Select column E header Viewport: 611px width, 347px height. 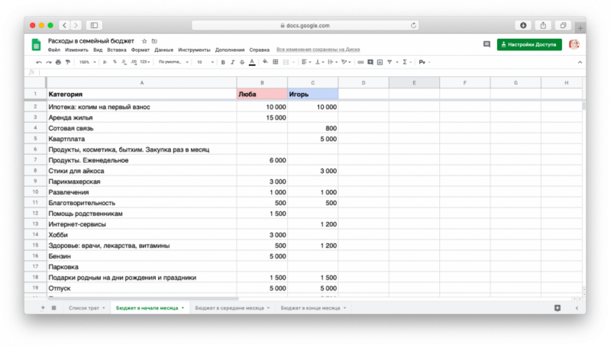pyautogui.click(x=414, y=82)
